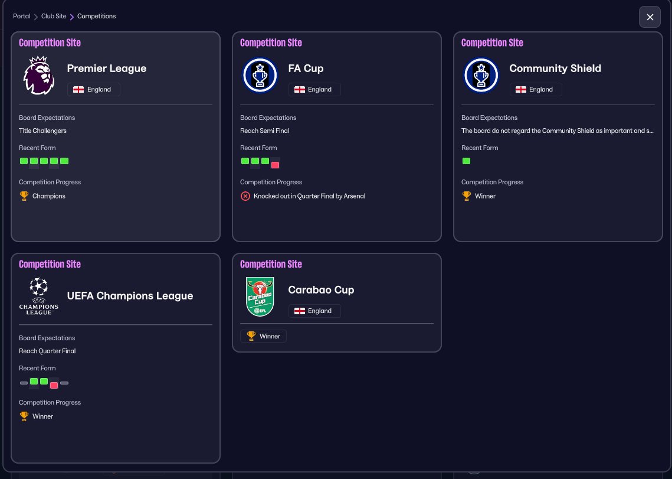Go to Portal in the breadcrumb
Screen dimensions: 672x479
[x=21, y=17]
